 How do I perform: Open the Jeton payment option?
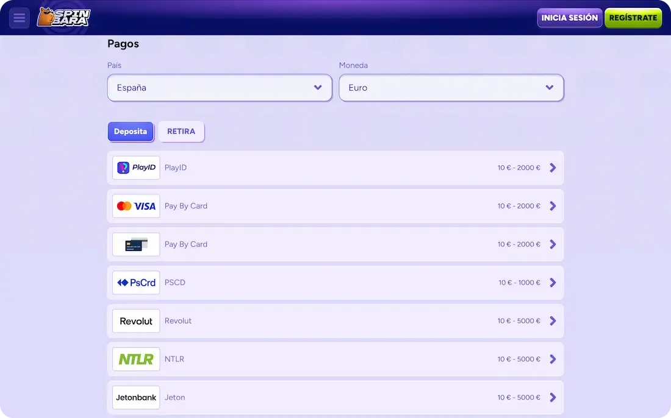(335, 397)
